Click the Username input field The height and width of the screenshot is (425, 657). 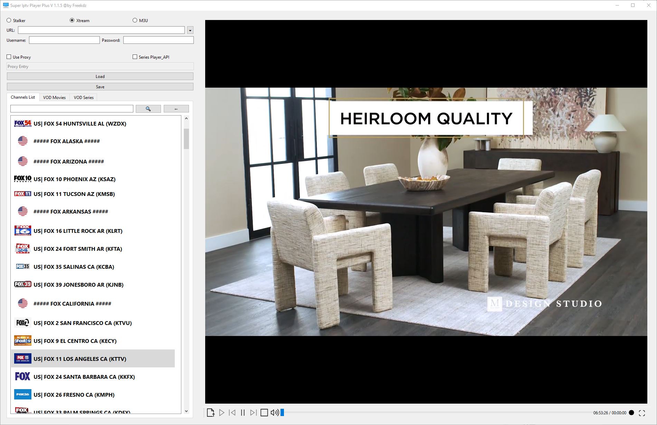64,40
